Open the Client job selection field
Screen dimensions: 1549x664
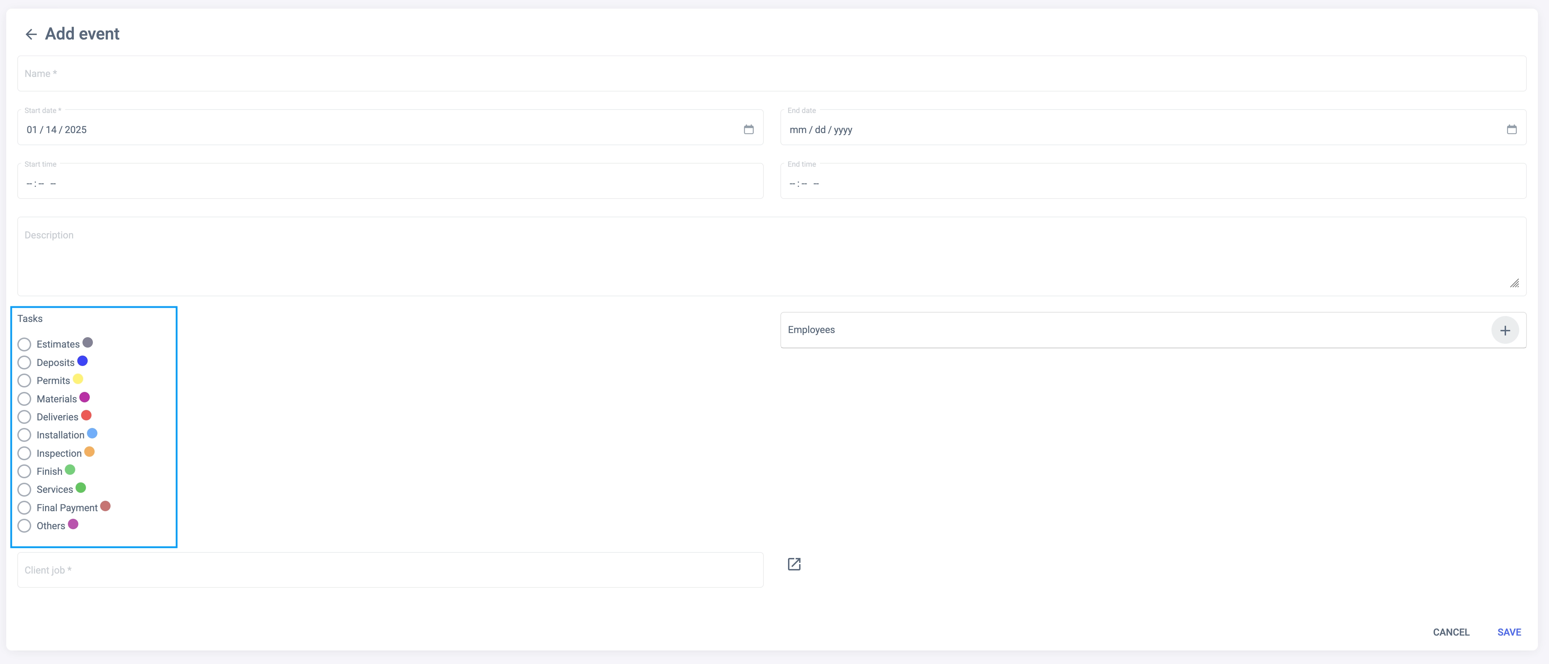tap(390, 570)
